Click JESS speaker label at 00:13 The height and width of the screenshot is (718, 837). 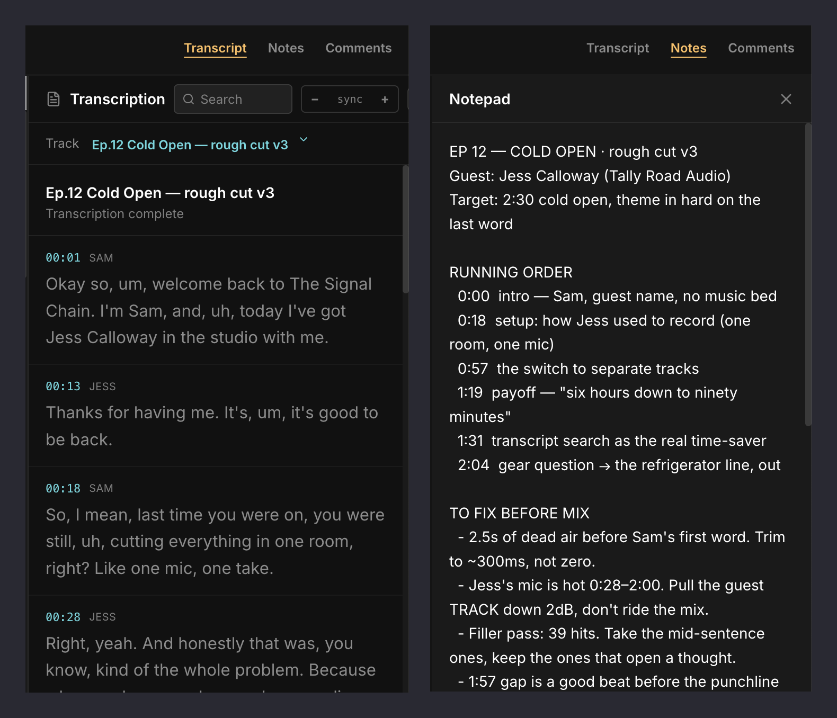tap(102, 387)
